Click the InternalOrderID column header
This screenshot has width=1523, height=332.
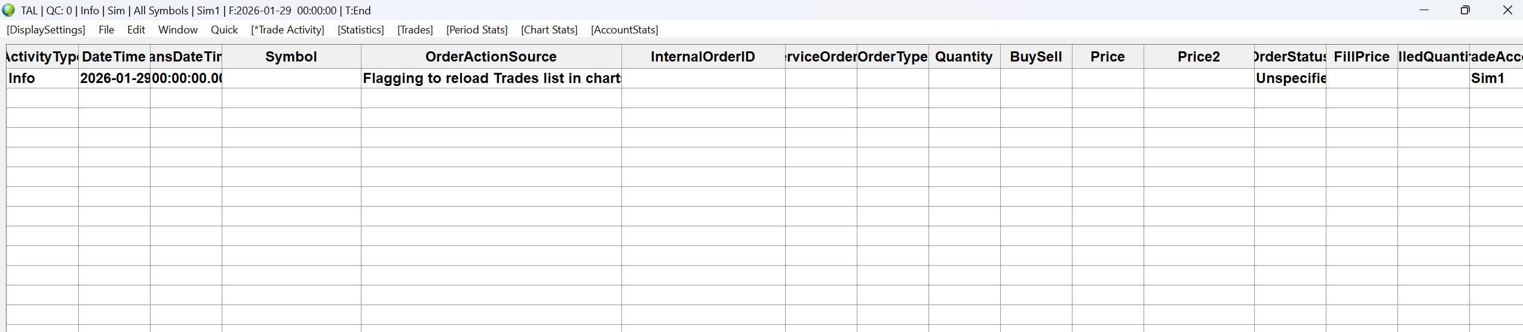703,57
